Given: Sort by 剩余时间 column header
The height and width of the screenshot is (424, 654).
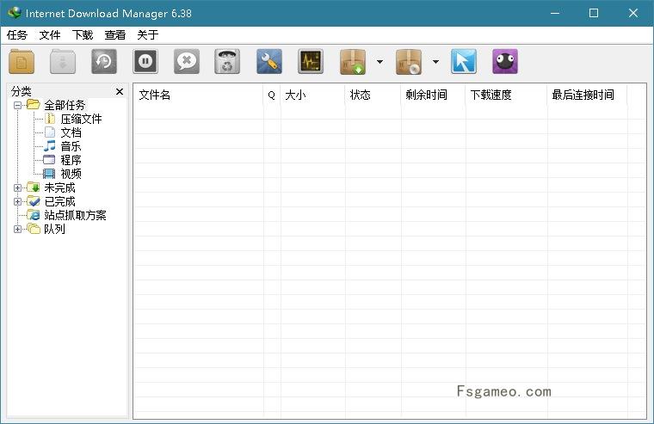Looking at the screenshot, I should [x=433, y=95].
